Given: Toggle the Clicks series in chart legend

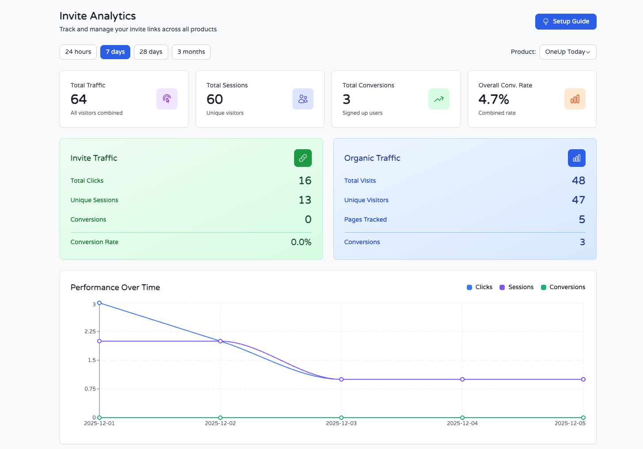Looking at the screenshot, I should tap(480, 287).
